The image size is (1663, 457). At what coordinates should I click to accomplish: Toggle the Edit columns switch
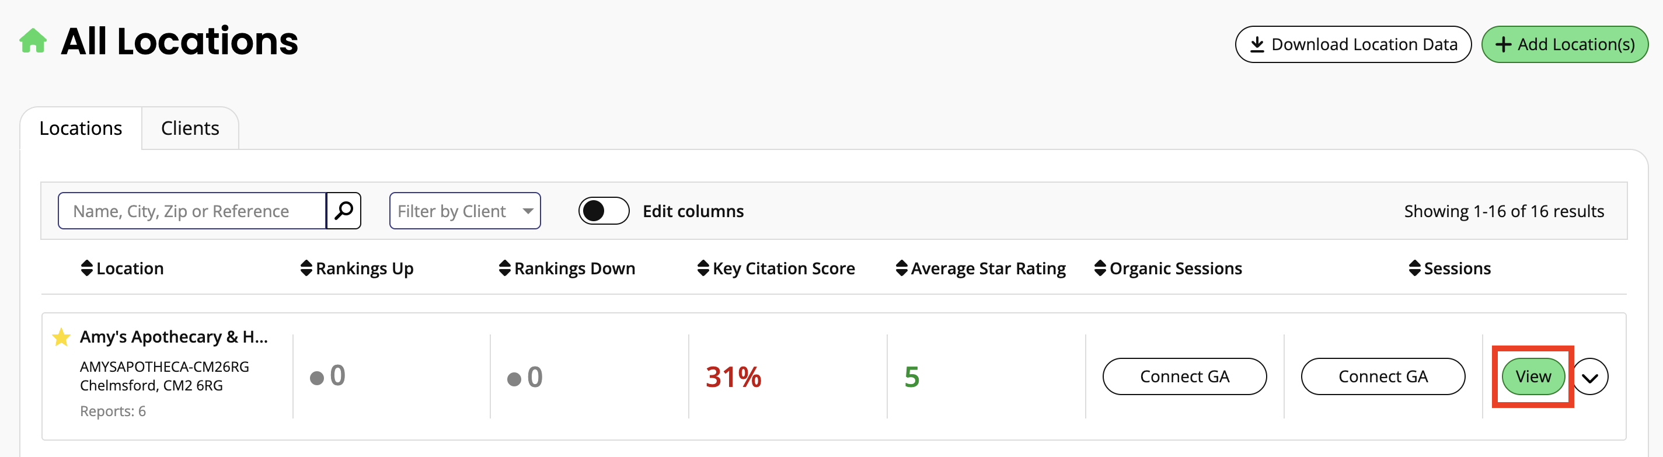tap(604, 211)
